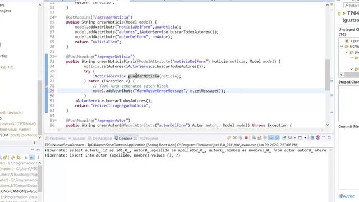Click Remove All Terminated Launches double-X icon
This screenshot has width=359, height=202.
pos(241,137)
